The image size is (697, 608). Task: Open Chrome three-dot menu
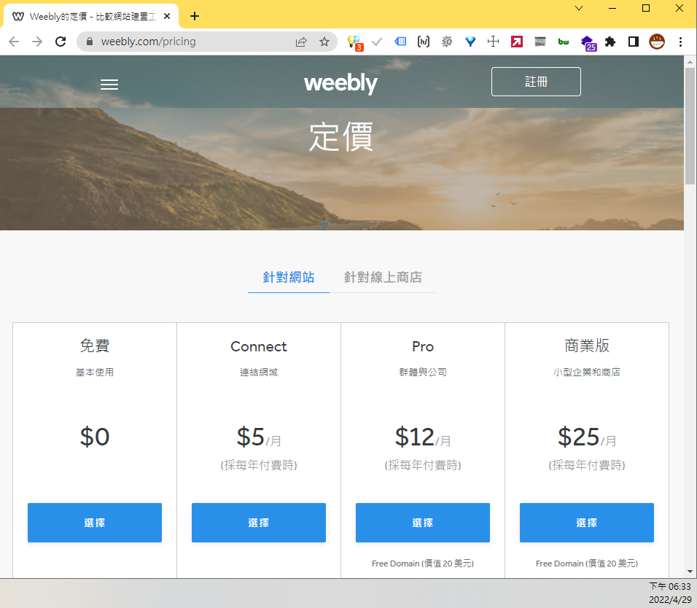(680, 42)
